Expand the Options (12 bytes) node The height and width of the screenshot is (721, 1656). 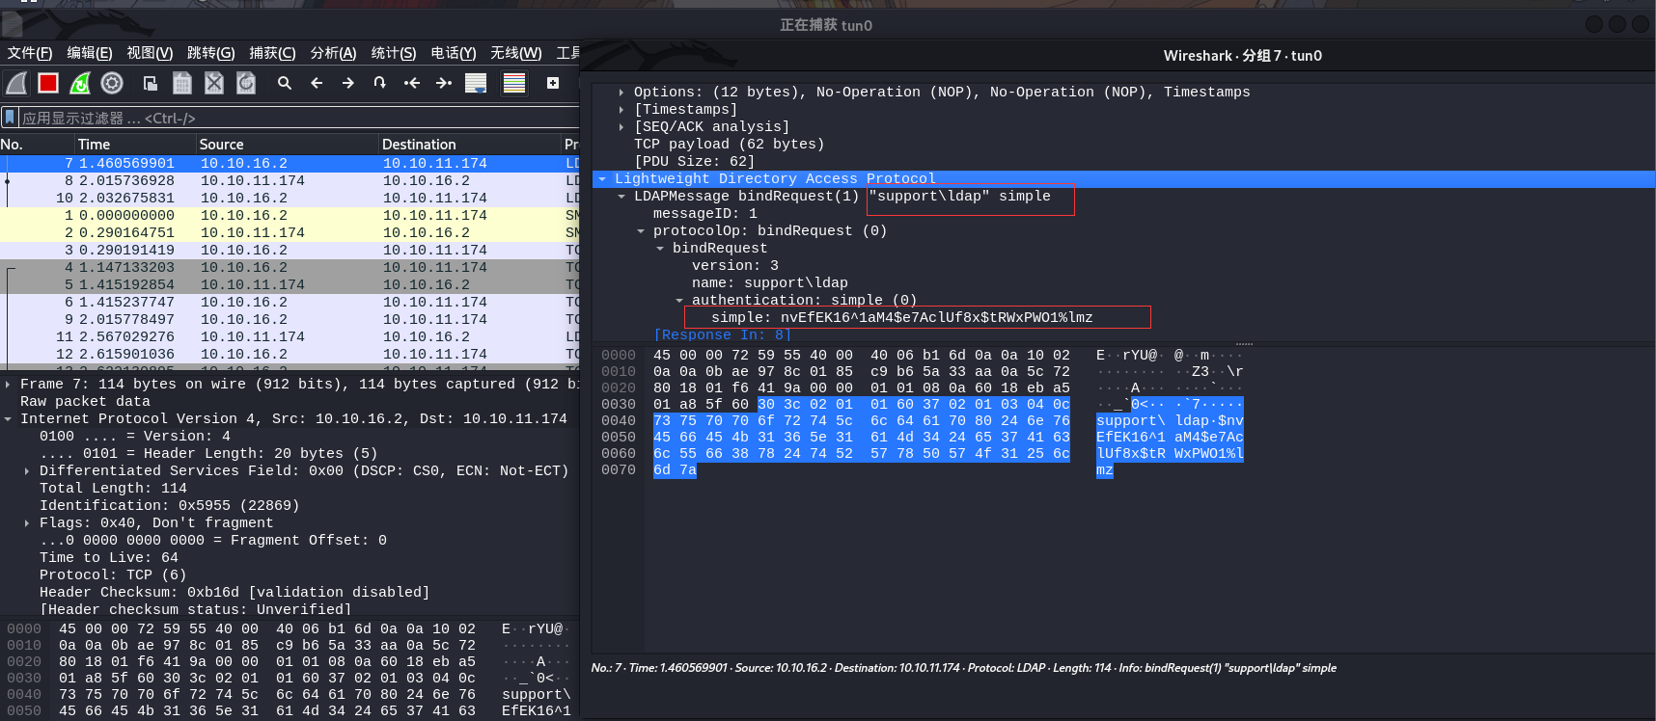(x=621, y=93)
